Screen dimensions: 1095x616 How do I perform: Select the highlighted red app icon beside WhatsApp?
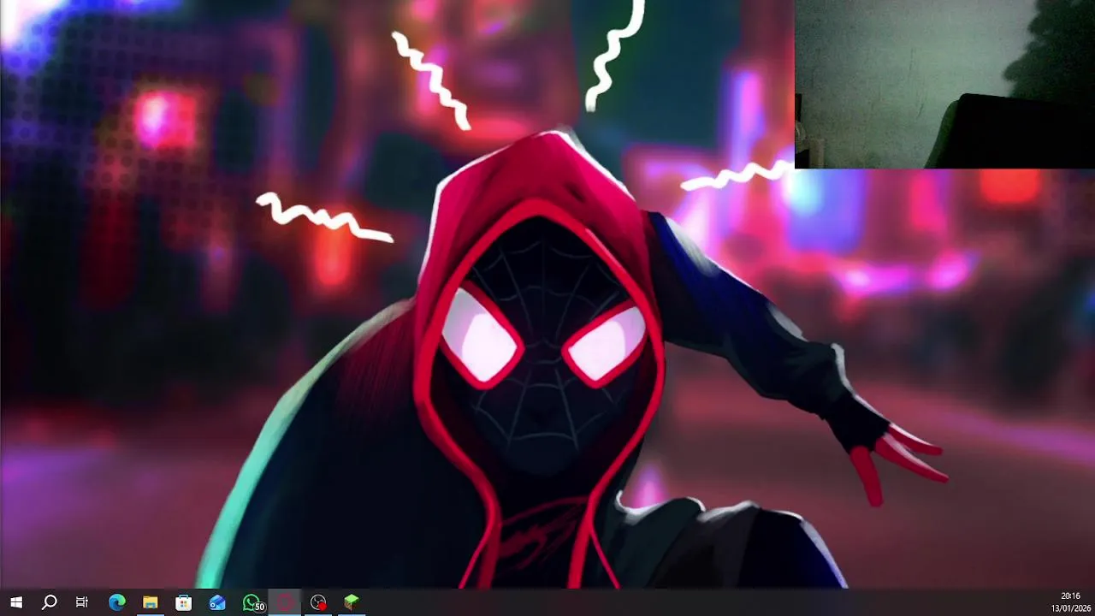(x=285, y=602)
